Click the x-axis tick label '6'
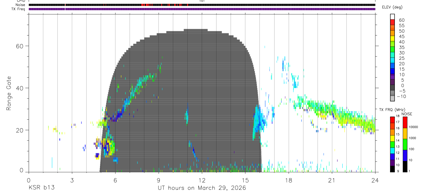 pos(115,180)
